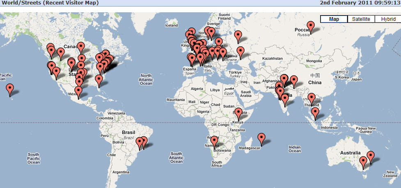Click the date 2nd February 2011 timestamp
Screen dimensions: 401x188
(x=360, y=3)
